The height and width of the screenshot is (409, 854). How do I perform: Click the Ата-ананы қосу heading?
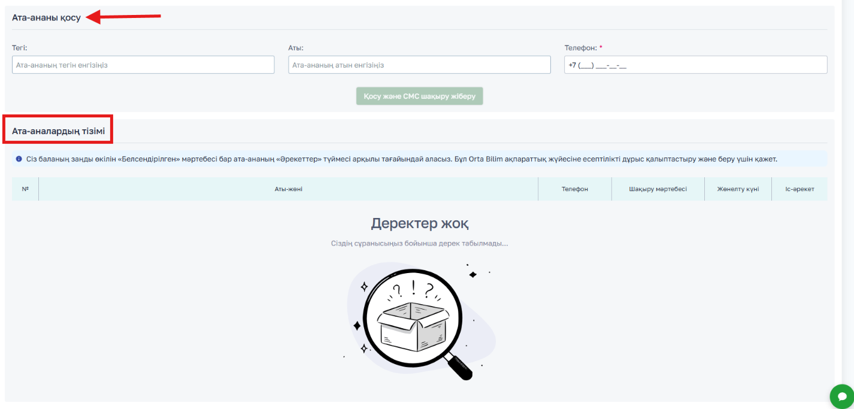pyautogui.click(x=46, y=18)
